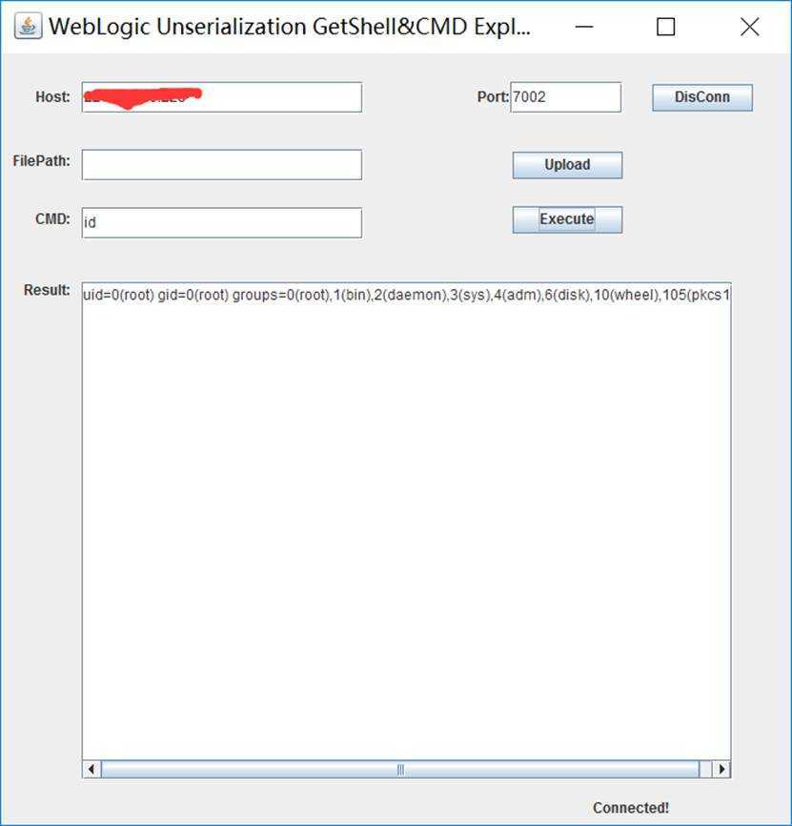Click the DisConn button
The image size is (792, 826).
702,97
